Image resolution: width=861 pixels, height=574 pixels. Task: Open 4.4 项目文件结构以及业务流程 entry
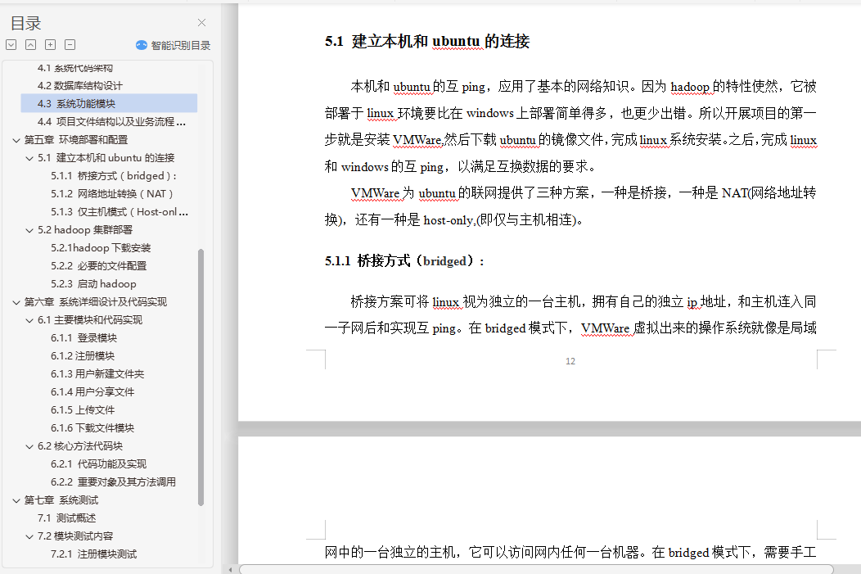point(111,122)
